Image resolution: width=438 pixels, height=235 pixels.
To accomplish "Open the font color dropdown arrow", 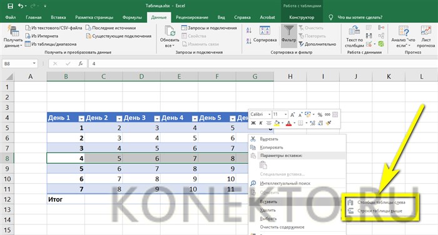I will coord(294,123).
